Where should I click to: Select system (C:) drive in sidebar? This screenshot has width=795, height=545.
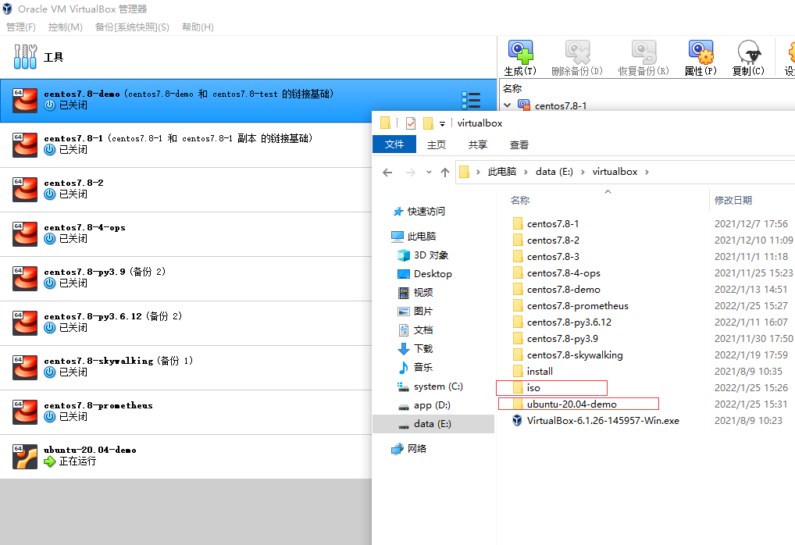[x=438, y=386]
